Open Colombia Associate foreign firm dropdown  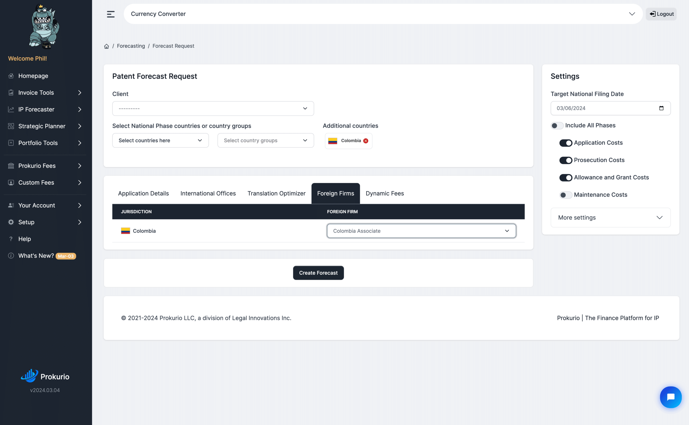(x=421, y=231)
